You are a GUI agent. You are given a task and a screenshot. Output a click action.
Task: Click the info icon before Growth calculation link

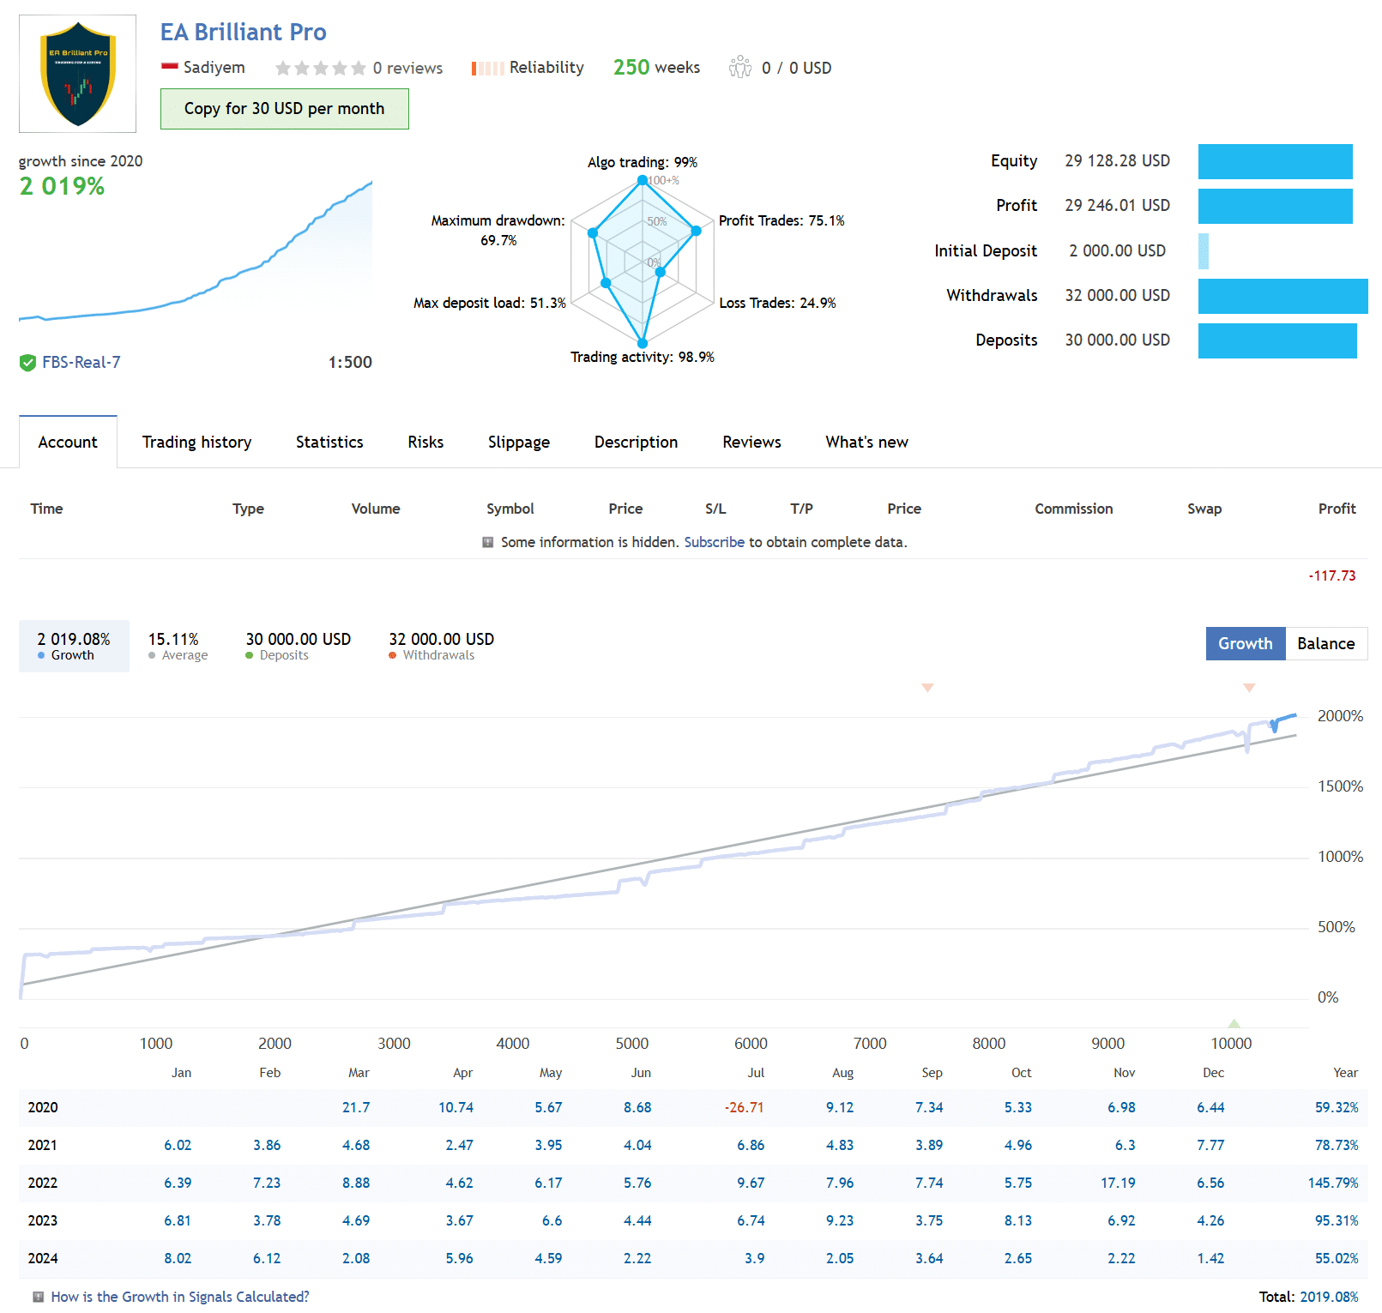(38, 1297)
